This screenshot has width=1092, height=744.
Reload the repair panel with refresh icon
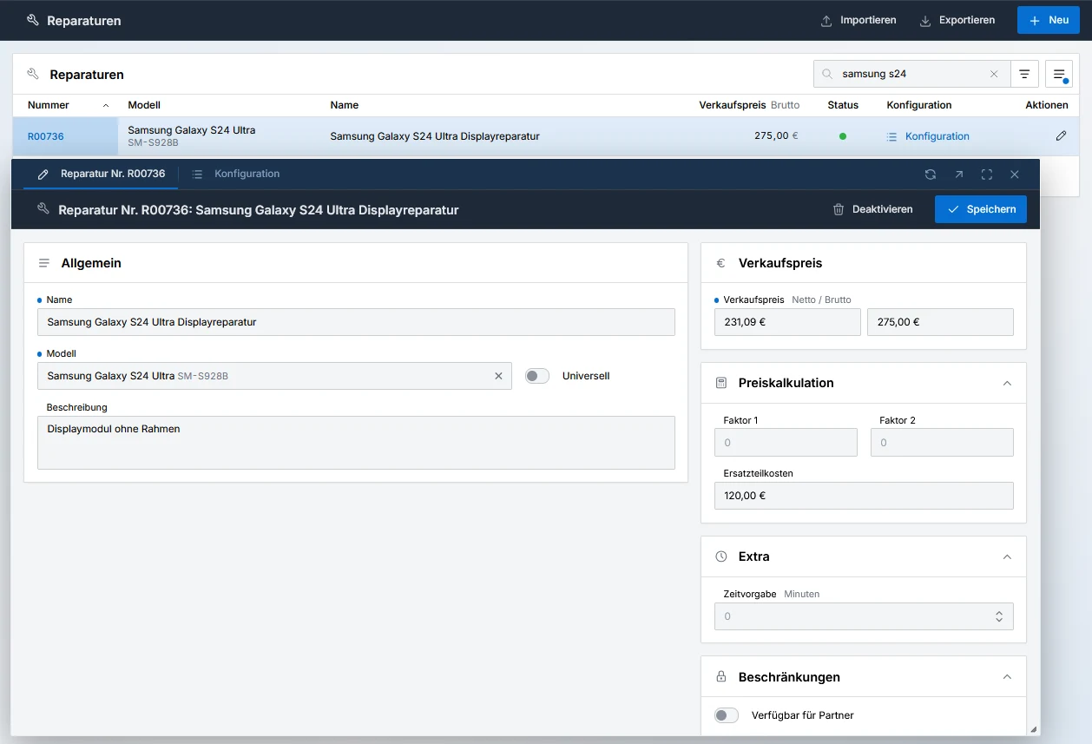[931, 174]
